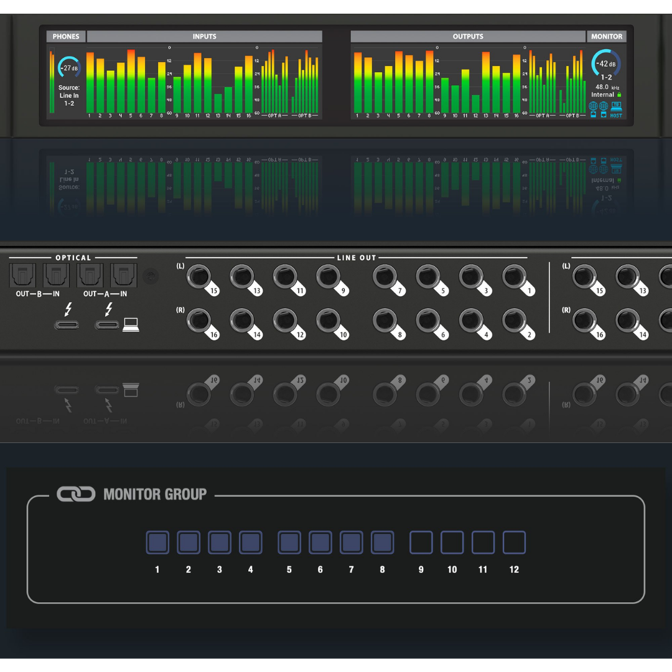Click the 'MONITOR GROUP' title text
This screenshot has height=672, width=672.
click(155, 494)
